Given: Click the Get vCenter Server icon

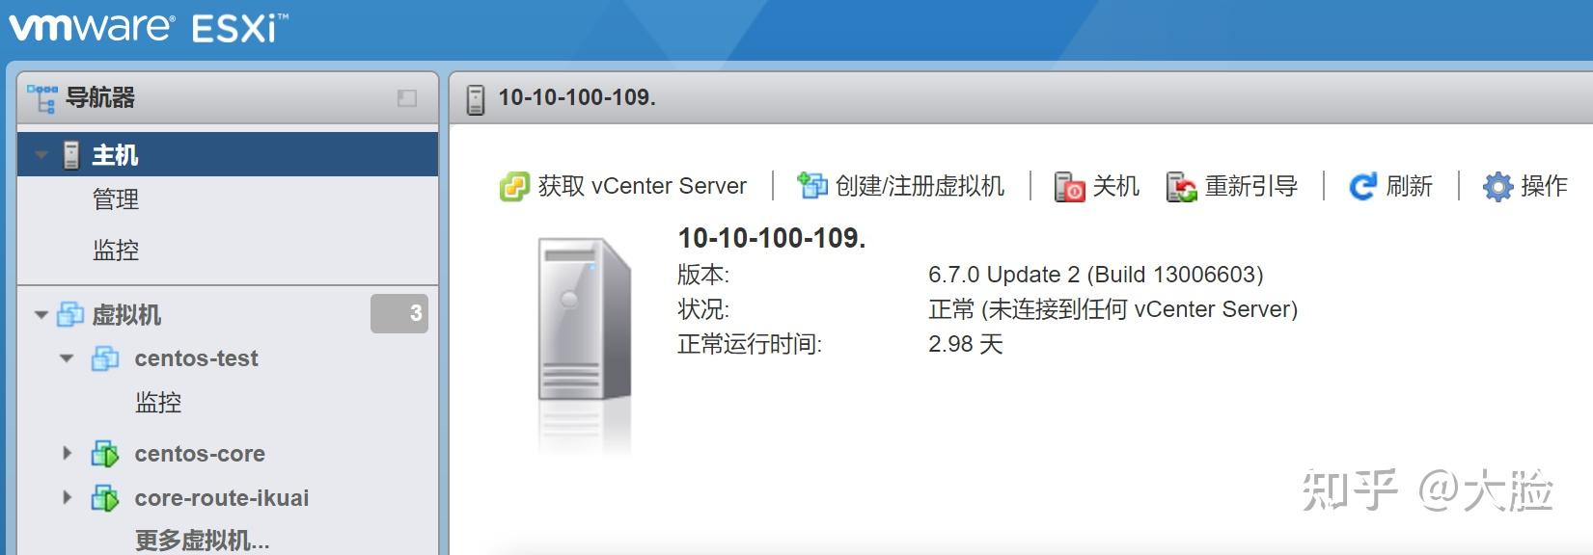Looking at the screenshot, I should pos(514,186).
